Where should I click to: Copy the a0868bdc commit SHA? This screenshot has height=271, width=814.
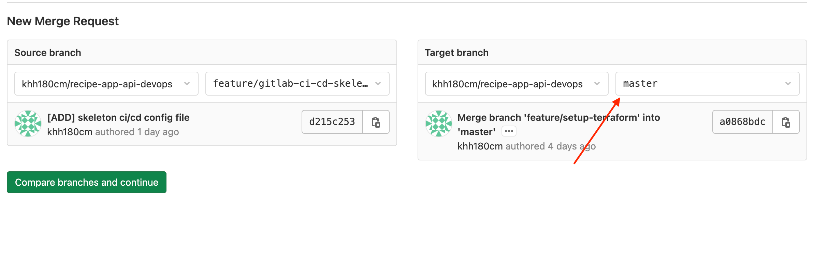(x=786, y=122)
